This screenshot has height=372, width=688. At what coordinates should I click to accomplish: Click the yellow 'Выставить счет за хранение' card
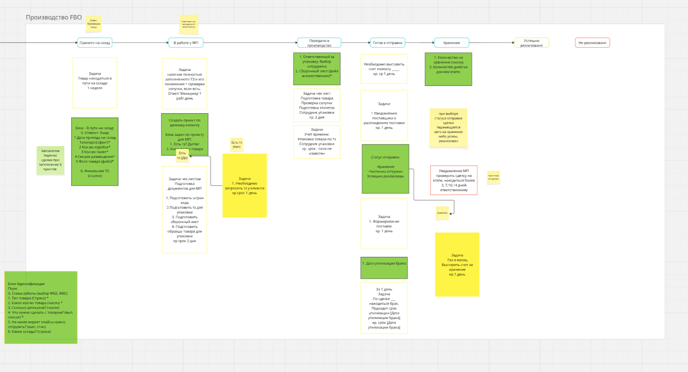[x=457, y=264]
